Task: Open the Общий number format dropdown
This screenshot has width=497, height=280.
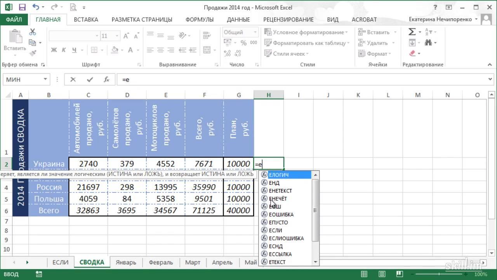Action: click(x=255, y=32)
